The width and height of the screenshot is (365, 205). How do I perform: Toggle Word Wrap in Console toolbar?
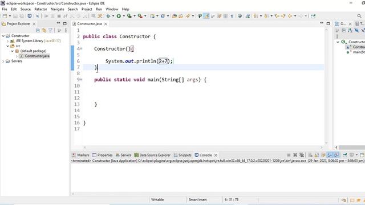pos(323,155)
